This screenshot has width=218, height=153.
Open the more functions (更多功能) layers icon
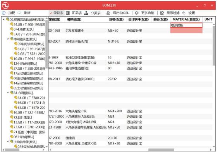click(x=137, y=13)
